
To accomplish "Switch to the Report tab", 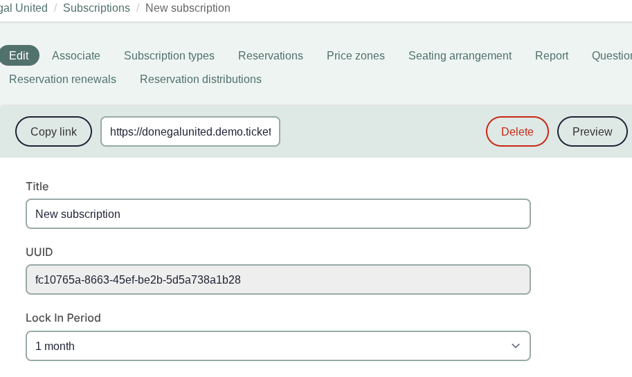I will (x=551, y=55).
